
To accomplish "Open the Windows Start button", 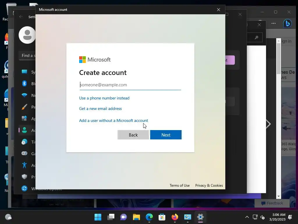I will (x=98, y=217).
